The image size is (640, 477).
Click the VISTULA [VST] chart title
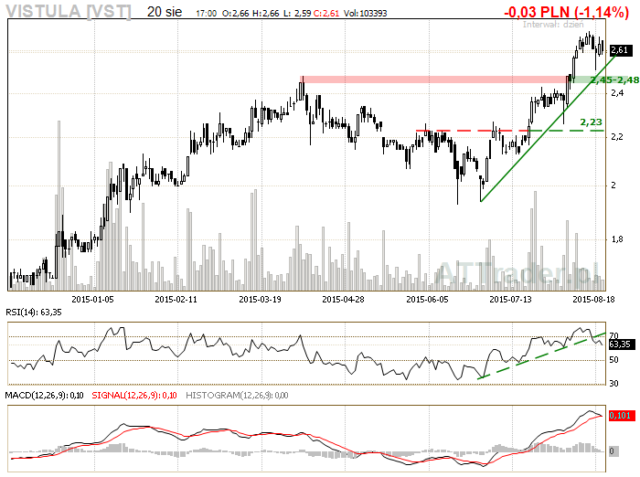pyautogui.click(x=69, y=12)
